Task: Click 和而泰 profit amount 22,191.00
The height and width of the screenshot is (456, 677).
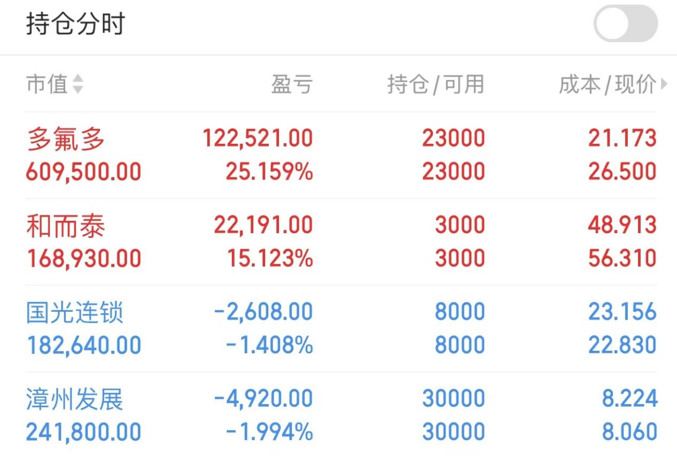Action: pos(263,225)
